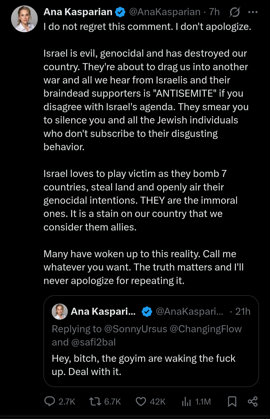Open the @SonnyUrsus mention
Image resolution: width=270 pixels, height=419 pixels.
(135, 329)
